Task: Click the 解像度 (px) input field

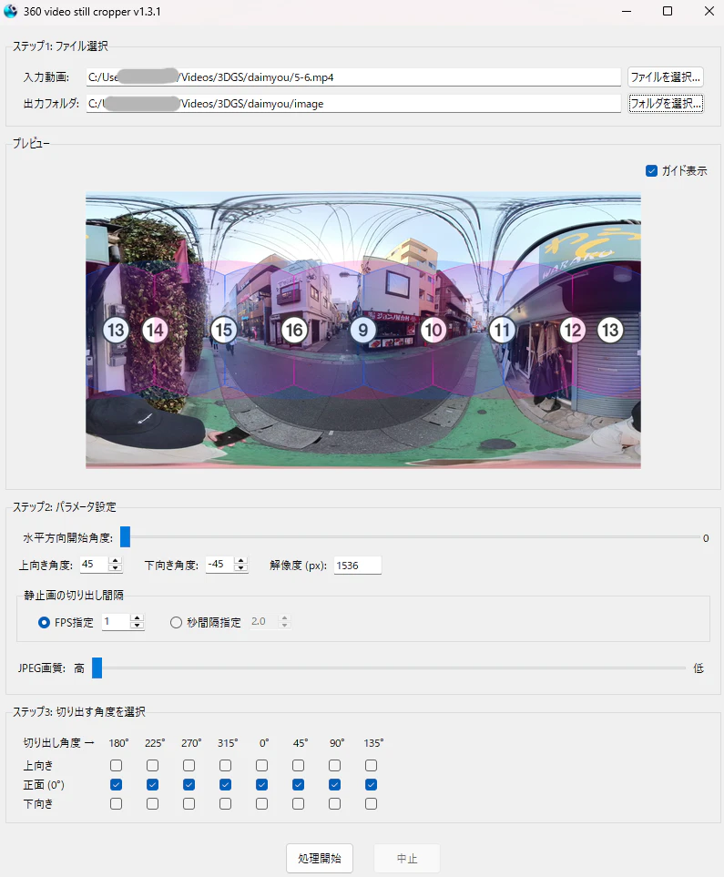Action: click(358, 566)
